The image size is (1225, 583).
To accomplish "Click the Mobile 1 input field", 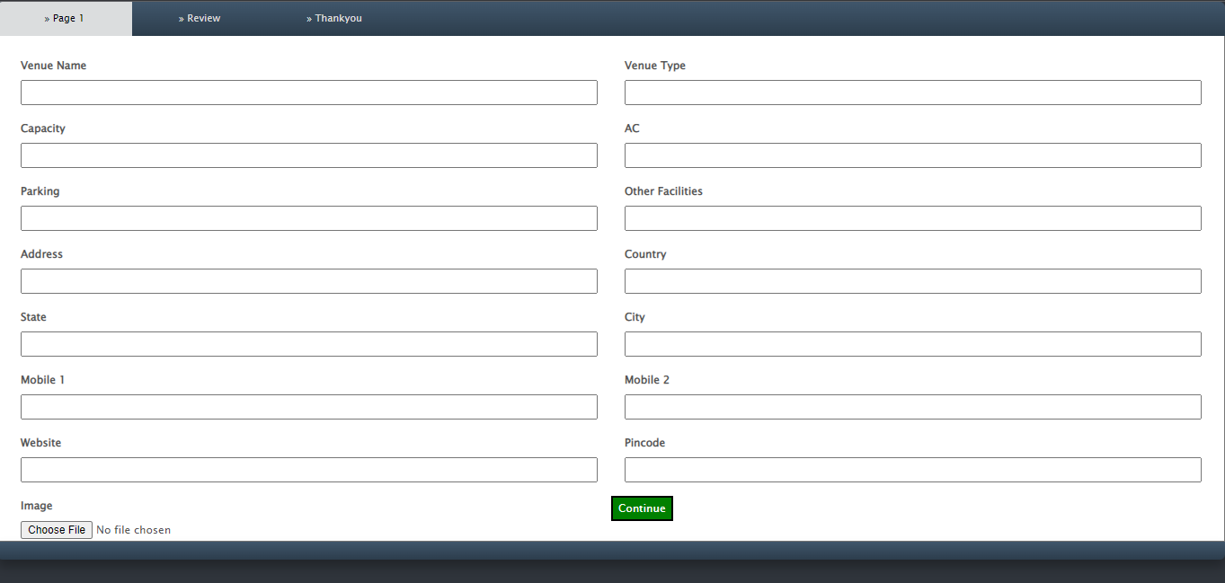I will pos(308,407).
